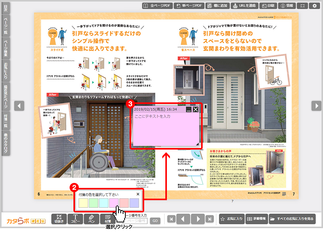Close the pink sticky note
323x232 pixels.
pyautogui.click(x=196, y=109)
